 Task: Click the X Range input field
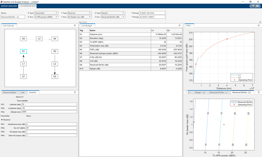tap(152, 13)
